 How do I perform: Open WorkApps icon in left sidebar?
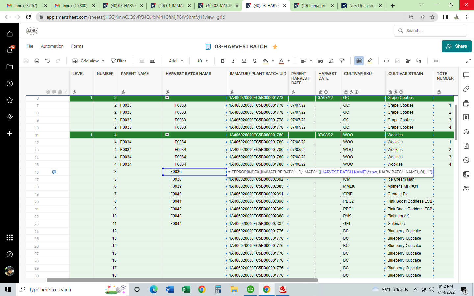coord(10,117)
